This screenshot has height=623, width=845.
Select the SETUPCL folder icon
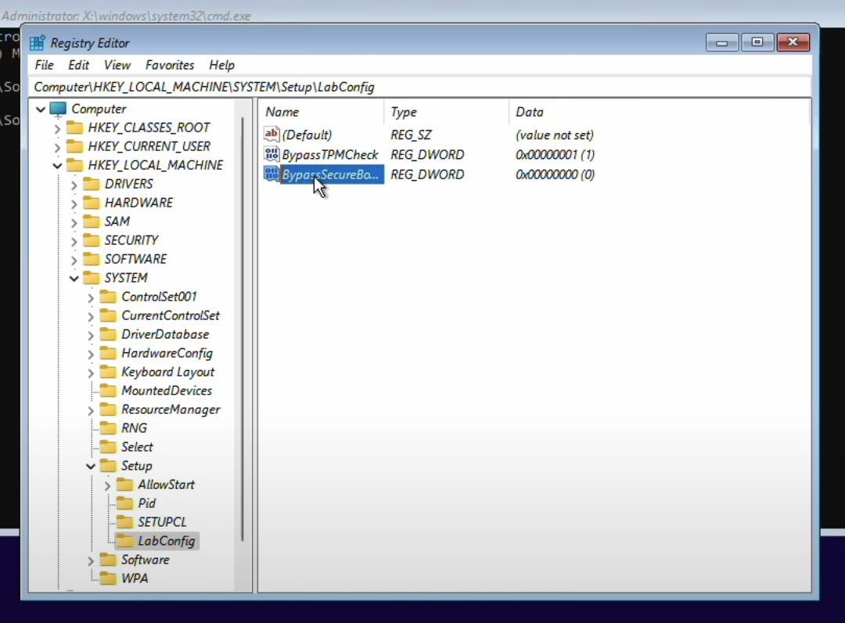click(x=124, y=522)
